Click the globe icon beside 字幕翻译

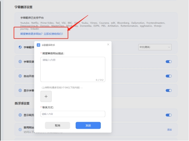(20, 47)
